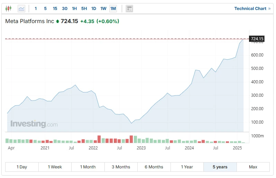Click the 200.00 axis label
276x178 pixels.
[257, 109]
